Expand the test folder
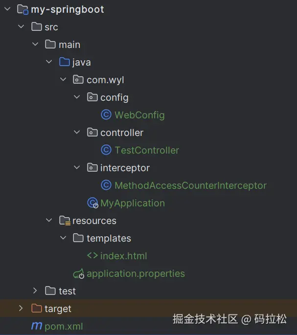This screenshot has width=297, height=335. click(x=35, y=290)
